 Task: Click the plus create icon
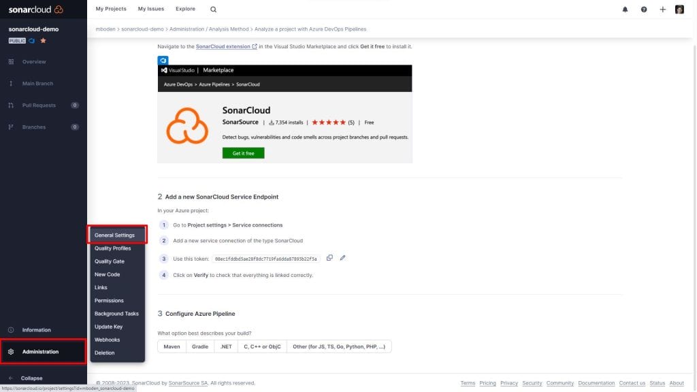[662, 10]
